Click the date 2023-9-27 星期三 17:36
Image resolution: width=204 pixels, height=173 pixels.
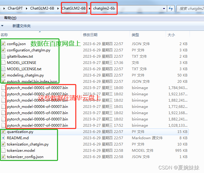pyautogui.click(x=103, y=62)
